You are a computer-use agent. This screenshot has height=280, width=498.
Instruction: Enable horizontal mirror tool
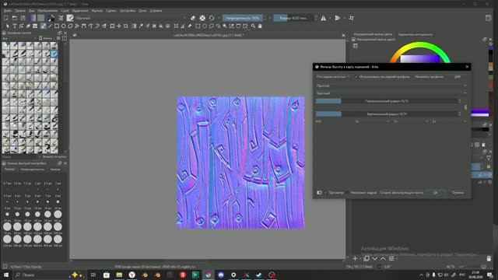point(324,18)
